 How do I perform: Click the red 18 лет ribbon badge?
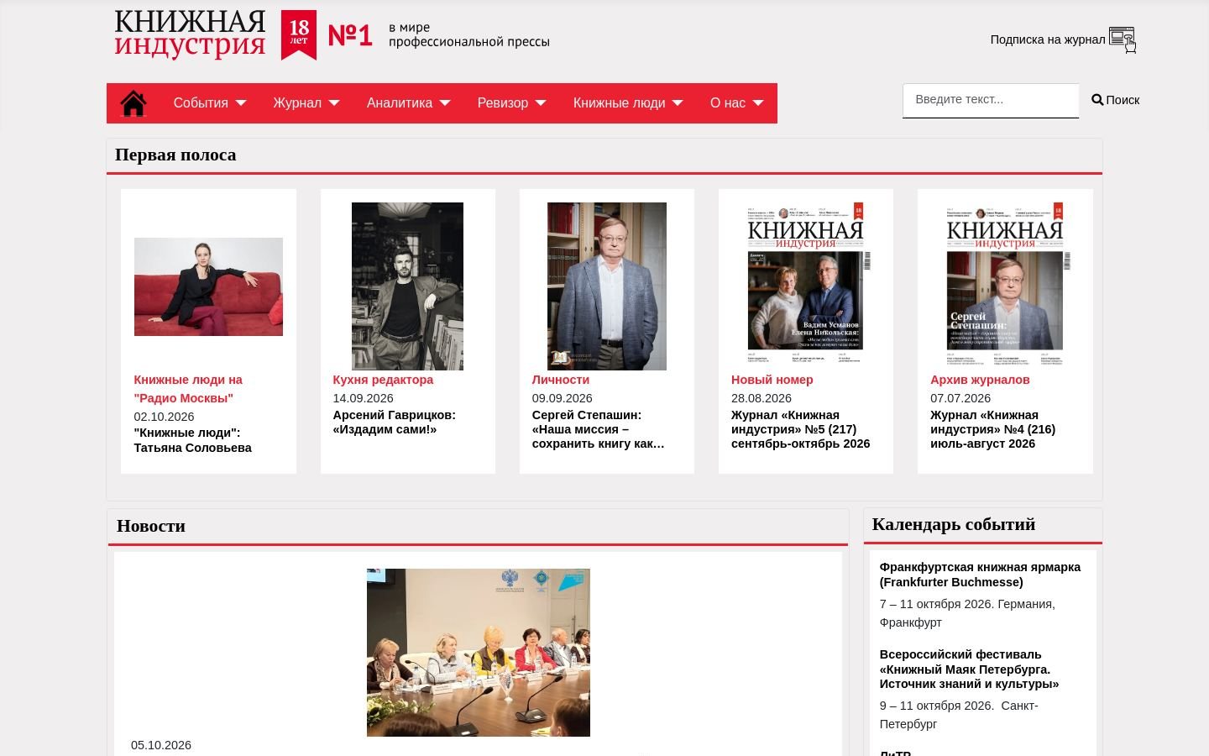[x=299, y=35]
